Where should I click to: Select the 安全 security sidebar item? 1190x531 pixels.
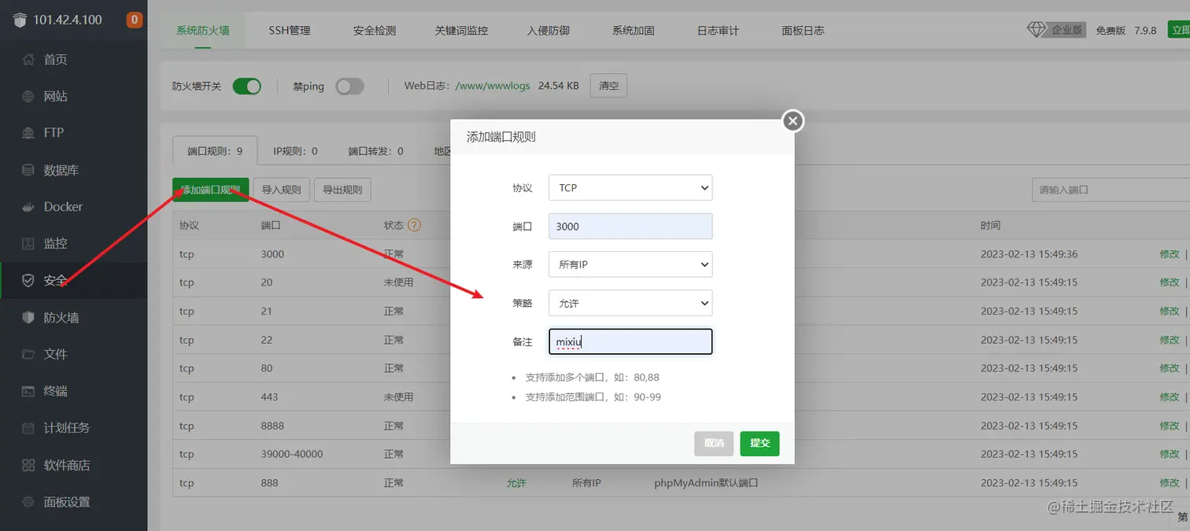tap(73, 281)
